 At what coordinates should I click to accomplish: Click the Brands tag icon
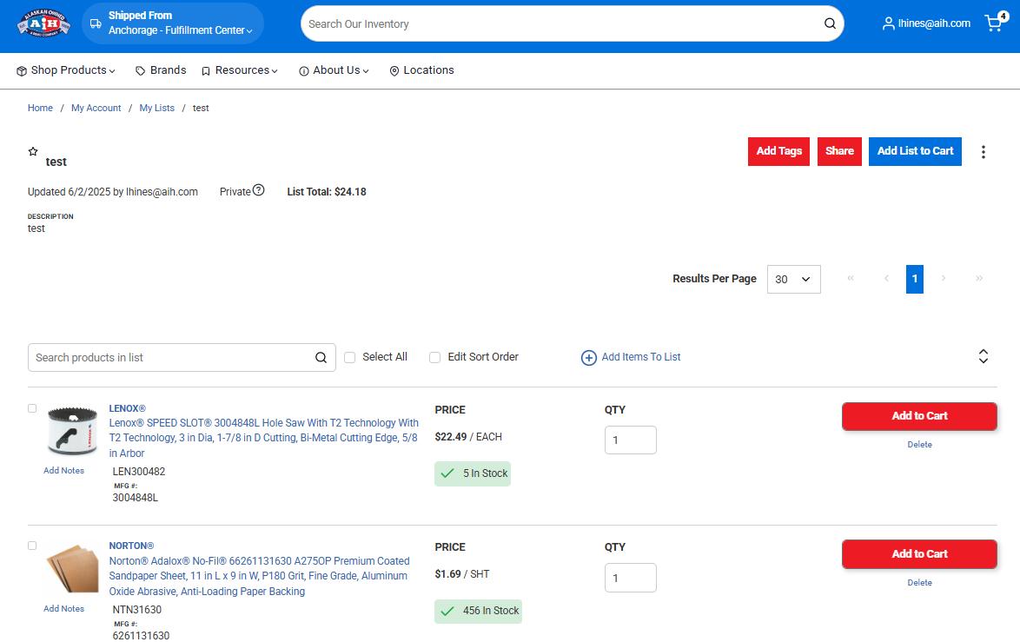[140, 71]
